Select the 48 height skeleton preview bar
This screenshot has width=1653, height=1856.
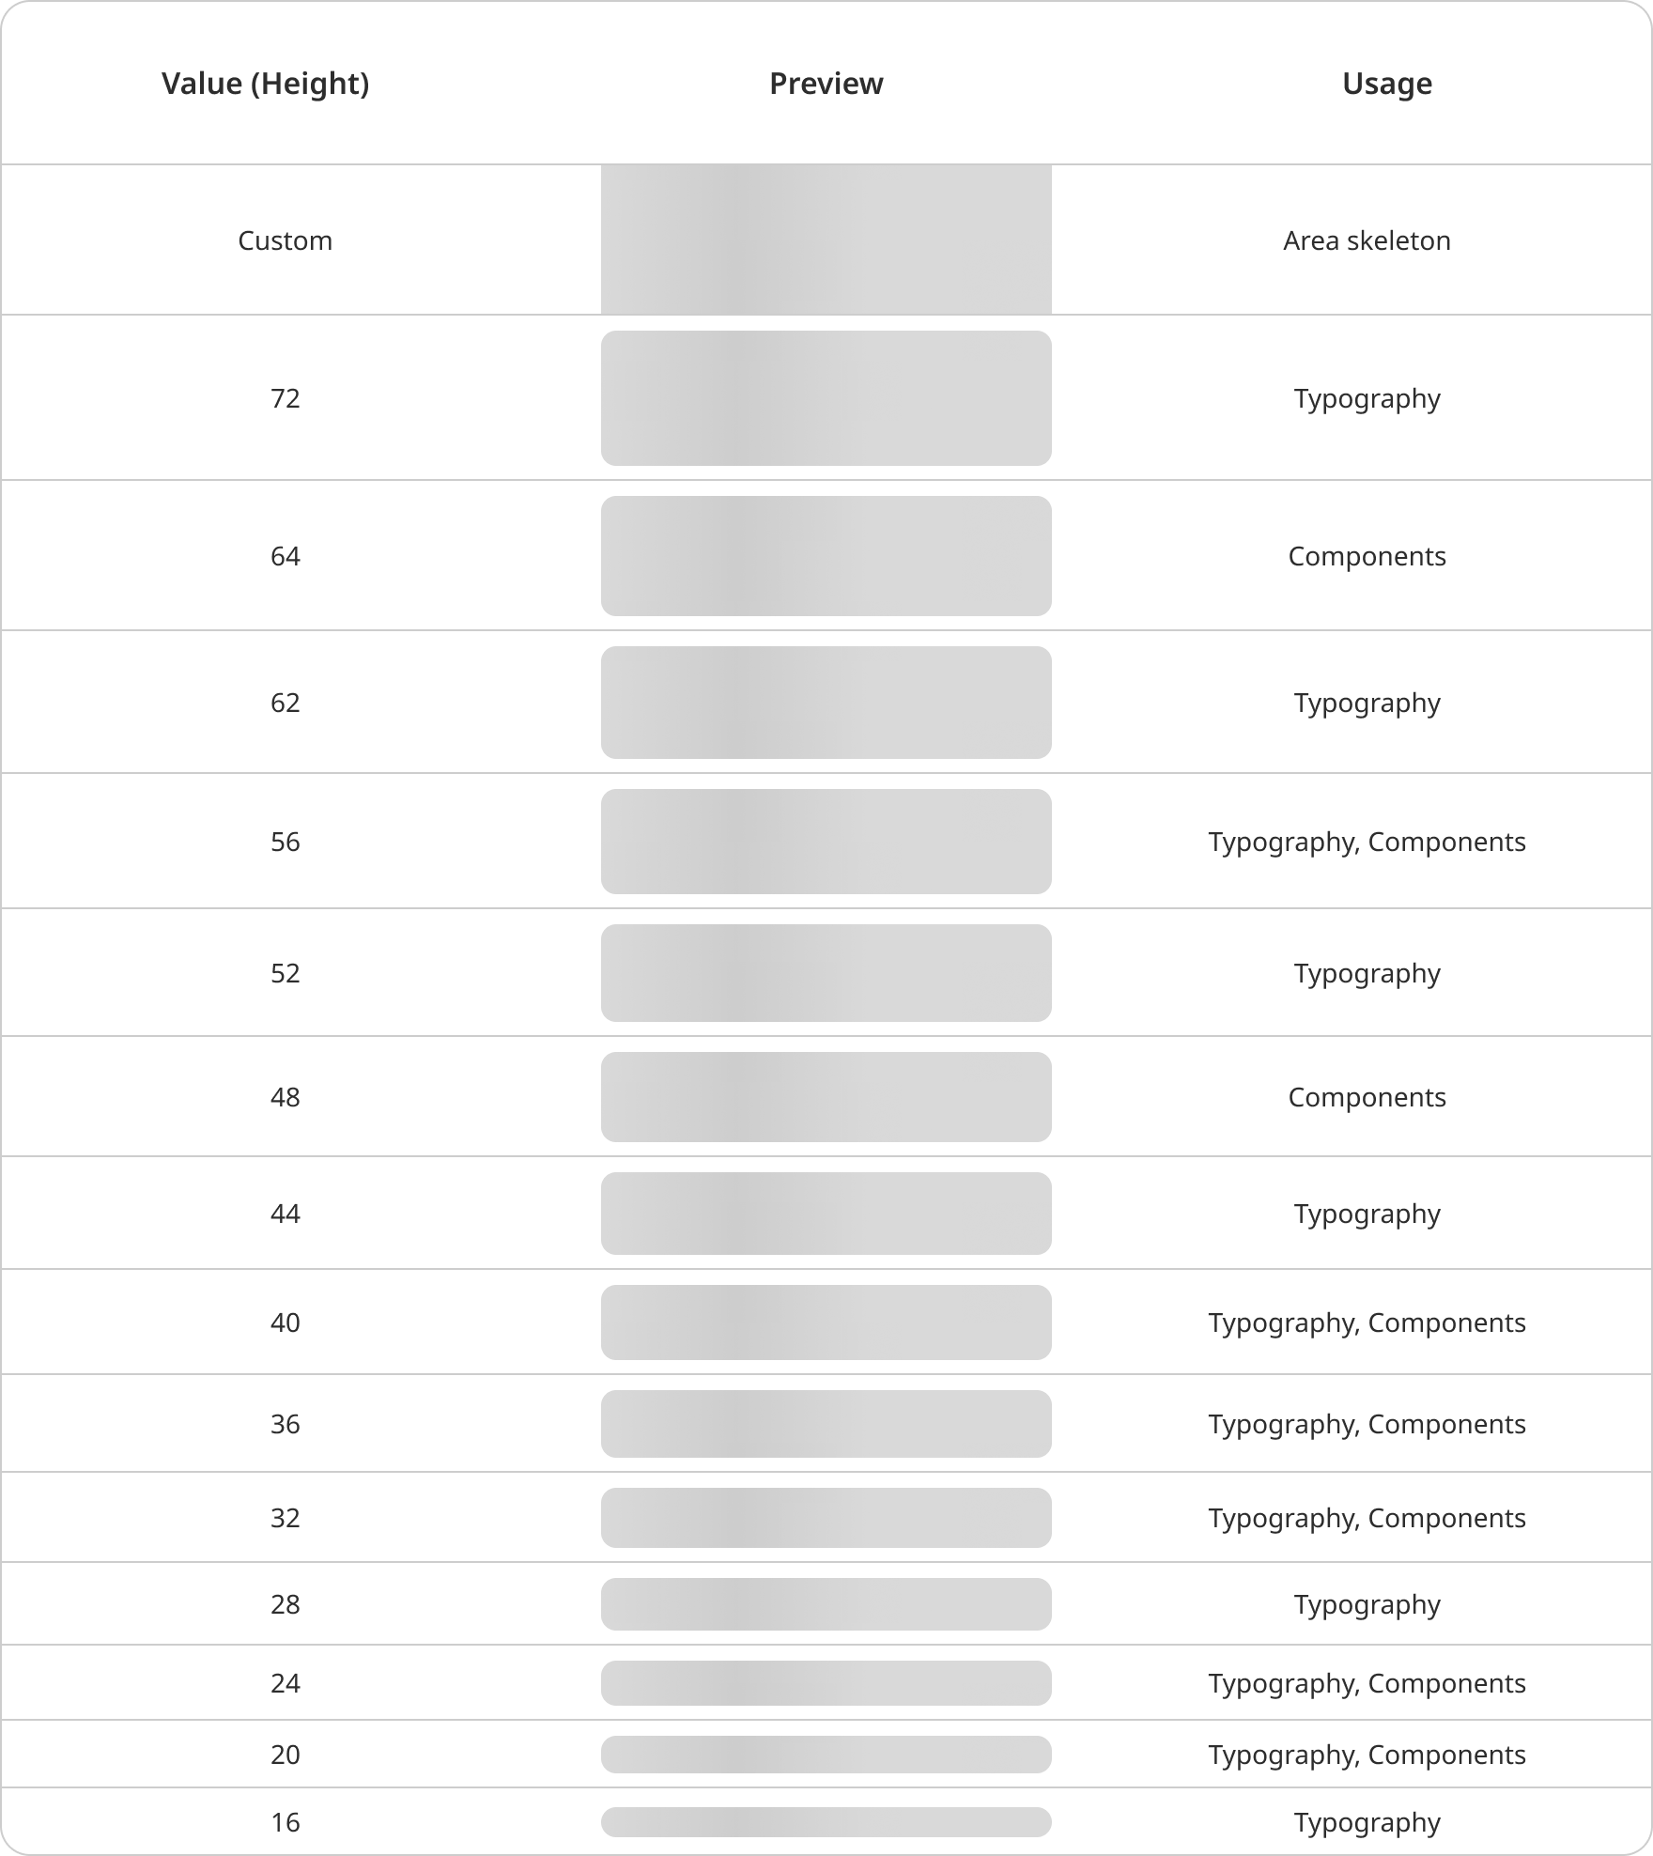[x=826, y=1097]
